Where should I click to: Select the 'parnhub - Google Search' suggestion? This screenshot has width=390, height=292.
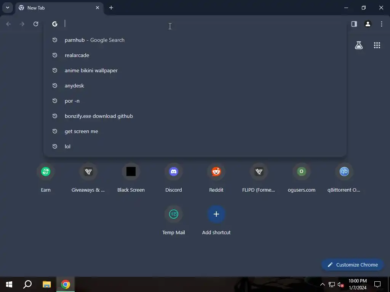(195, 40)
